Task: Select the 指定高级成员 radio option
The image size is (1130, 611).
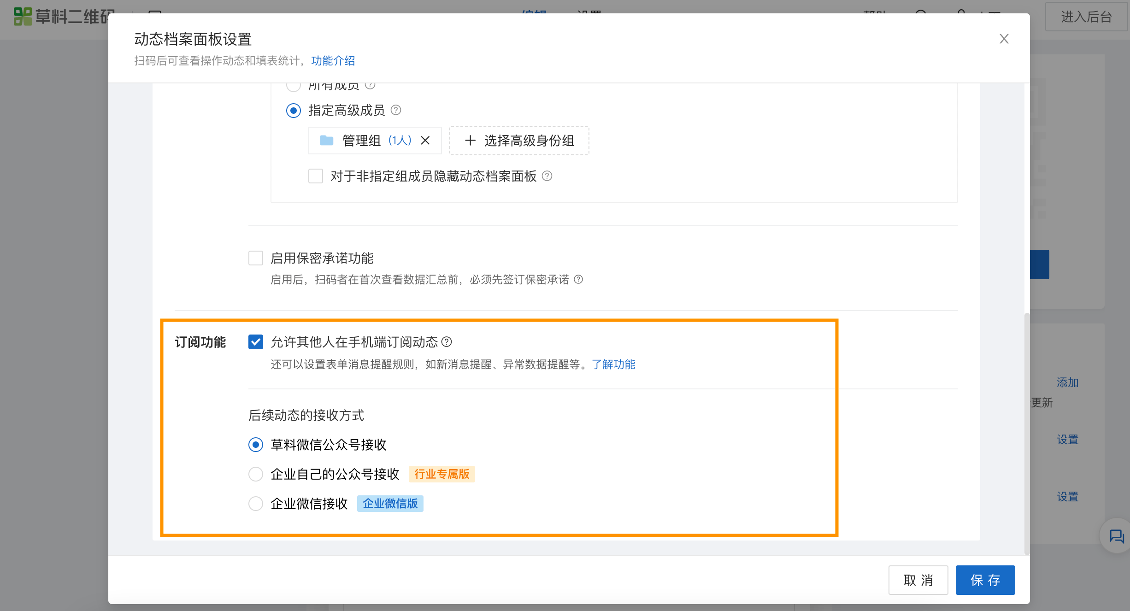Action: coord(294,111)
